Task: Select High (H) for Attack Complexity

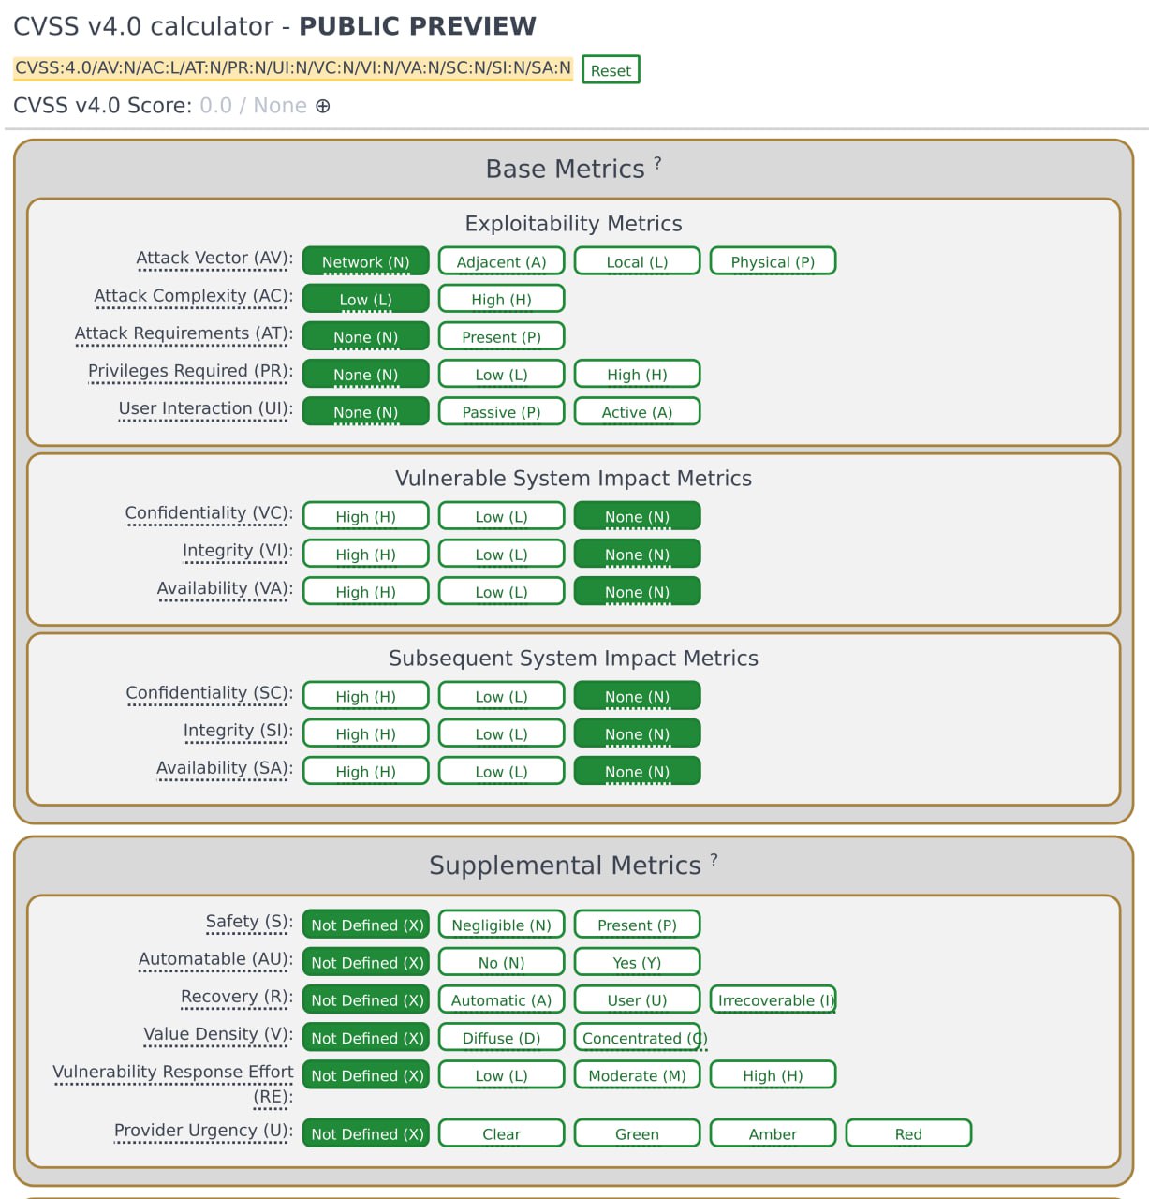Action: coord(501,300)
